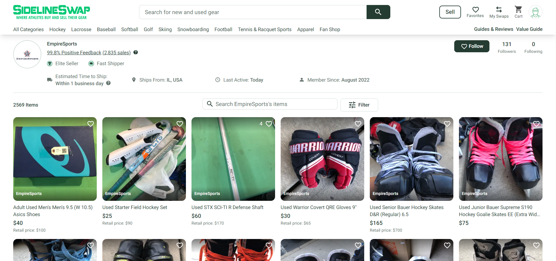Open the Fan Shop category
This screenshot has width=556, height=261.
[x=330, y=29]
